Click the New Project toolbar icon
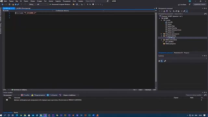The image size is (208, 117). point(9,4)
